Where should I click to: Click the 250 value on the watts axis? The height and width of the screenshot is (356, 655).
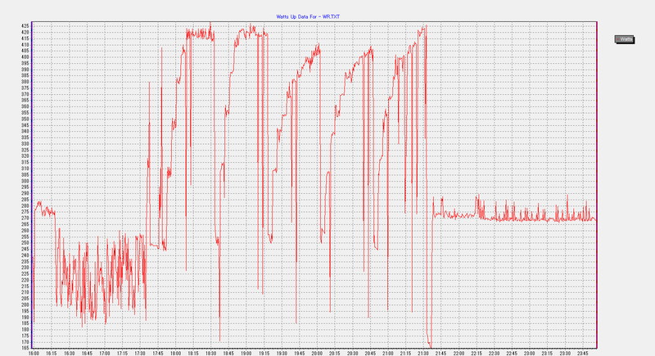25,242
